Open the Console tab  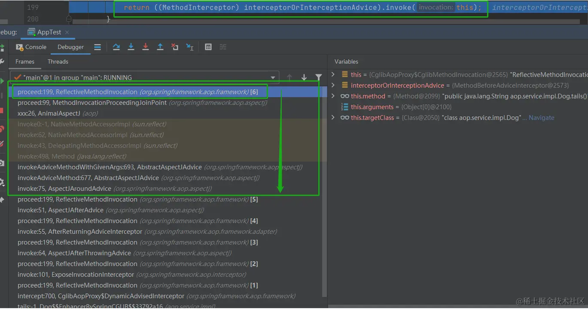click(x=31, y=47)
